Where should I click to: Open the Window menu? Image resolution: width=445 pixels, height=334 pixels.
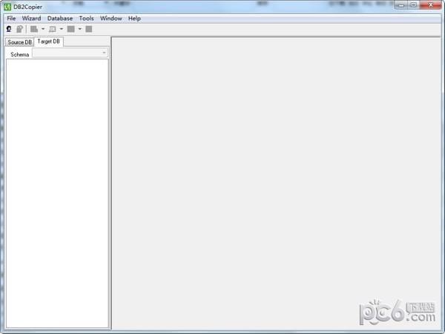click(111, 19)
